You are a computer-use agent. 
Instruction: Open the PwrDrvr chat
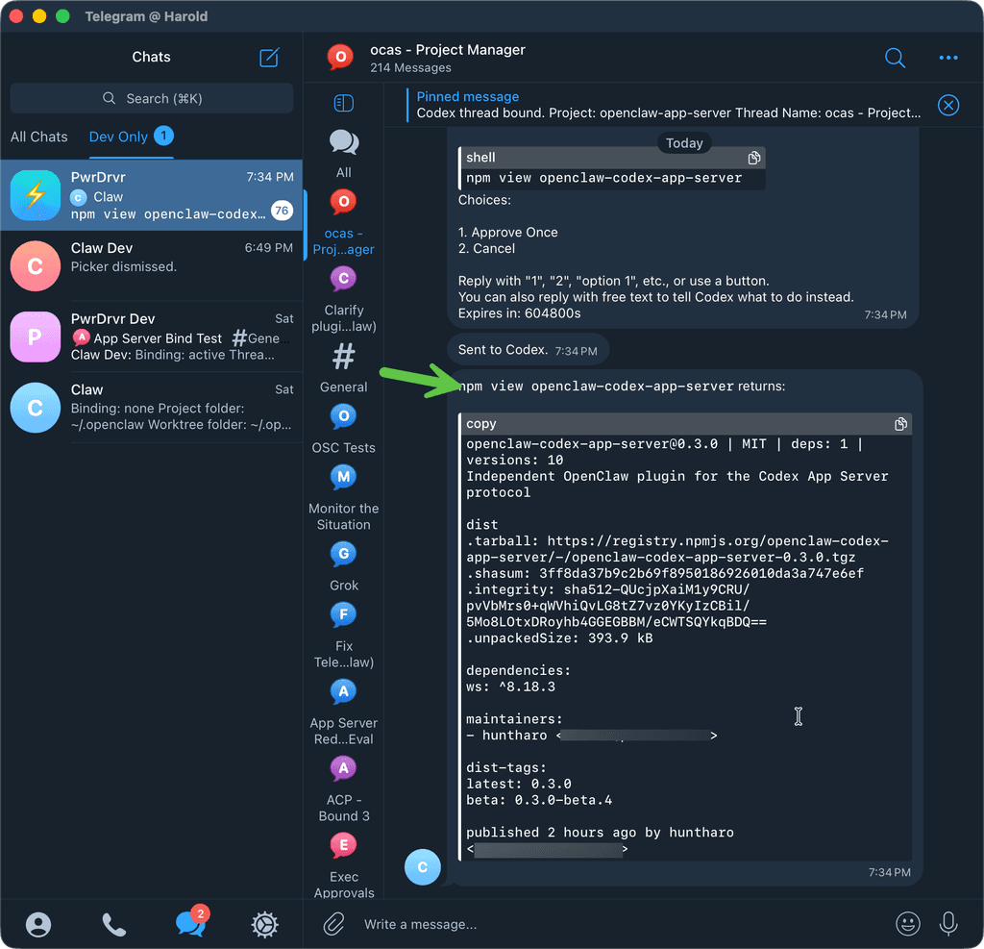click(151, 195)
